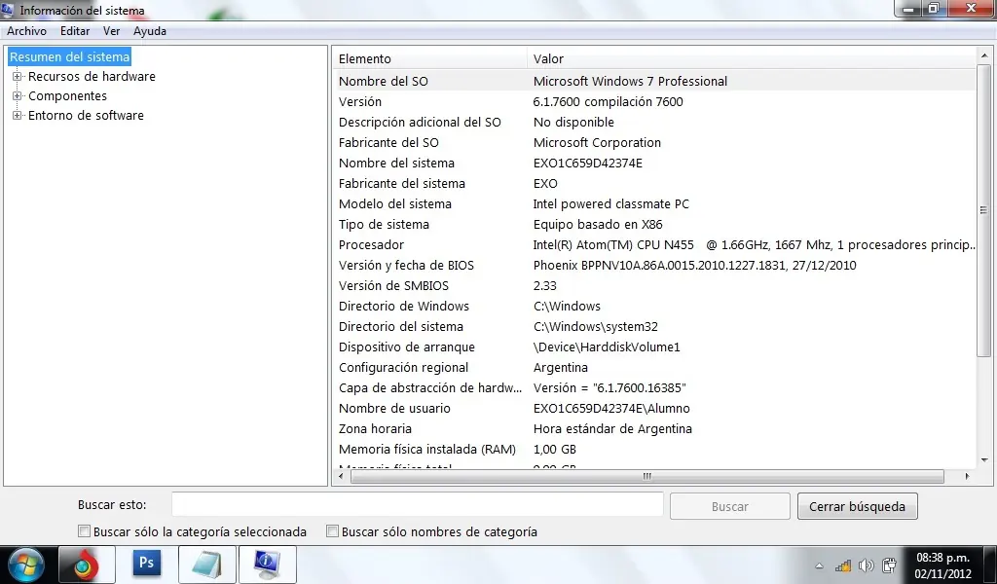This screenshot has height=584, width=997.
Task: Open the browser icon in taskbar
Action: (87, 565)
